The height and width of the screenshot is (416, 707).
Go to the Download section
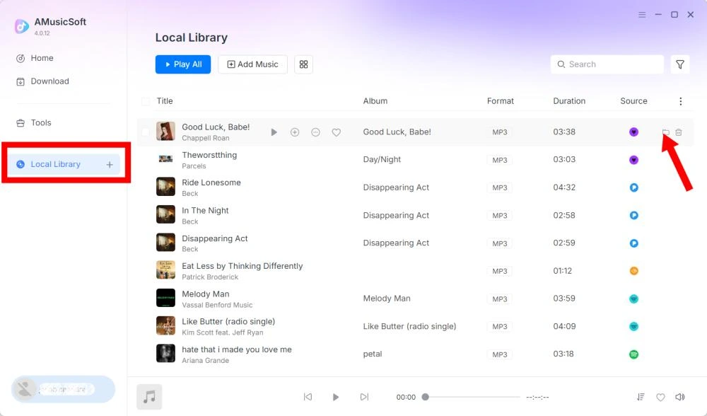tap(43, 81)
